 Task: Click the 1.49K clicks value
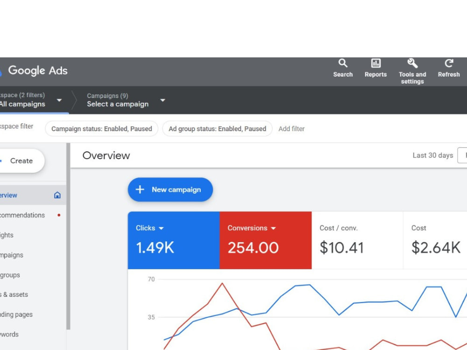coord(155,248)
